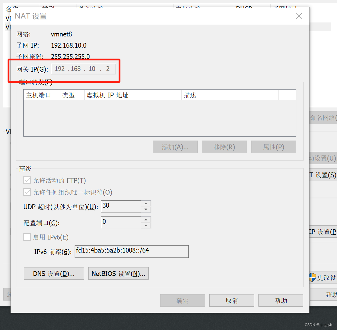Toggle 允许任何组织唯一标识符 checkbox
This screenshot has height=330, width=337.
coord(27,192)
